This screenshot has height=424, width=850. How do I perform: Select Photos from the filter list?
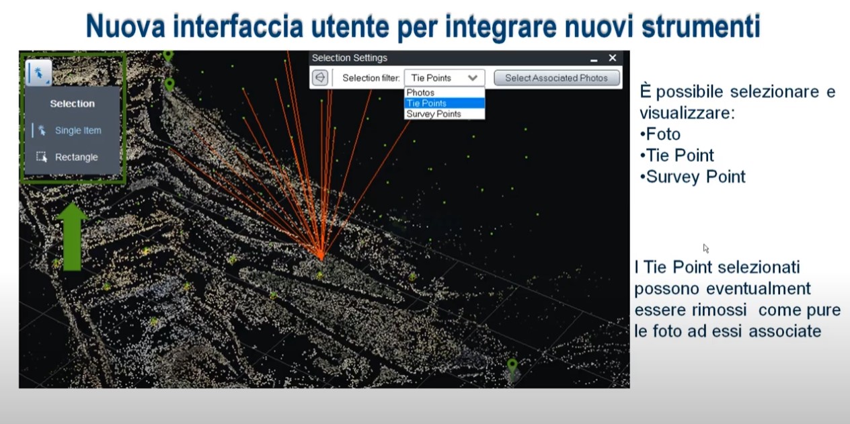(x=420, y=93)
